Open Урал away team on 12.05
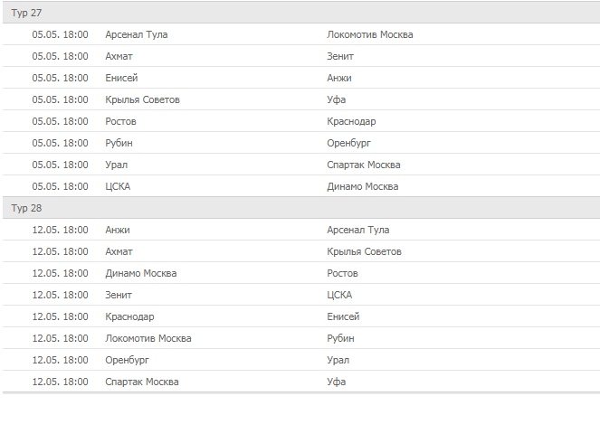Viewport: 600px width, 434px height. pos(338,360)
